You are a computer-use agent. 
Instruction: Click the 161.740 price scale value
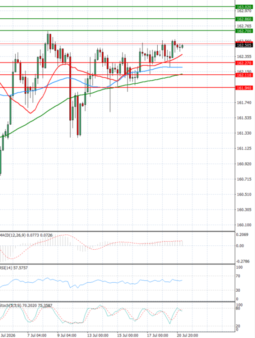click(x=244, y=103)
